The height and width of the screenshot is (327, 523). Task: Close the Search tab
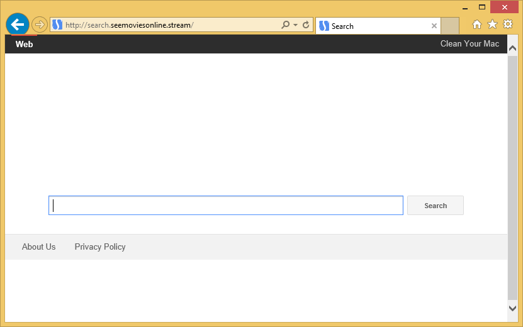coord(434,26)
